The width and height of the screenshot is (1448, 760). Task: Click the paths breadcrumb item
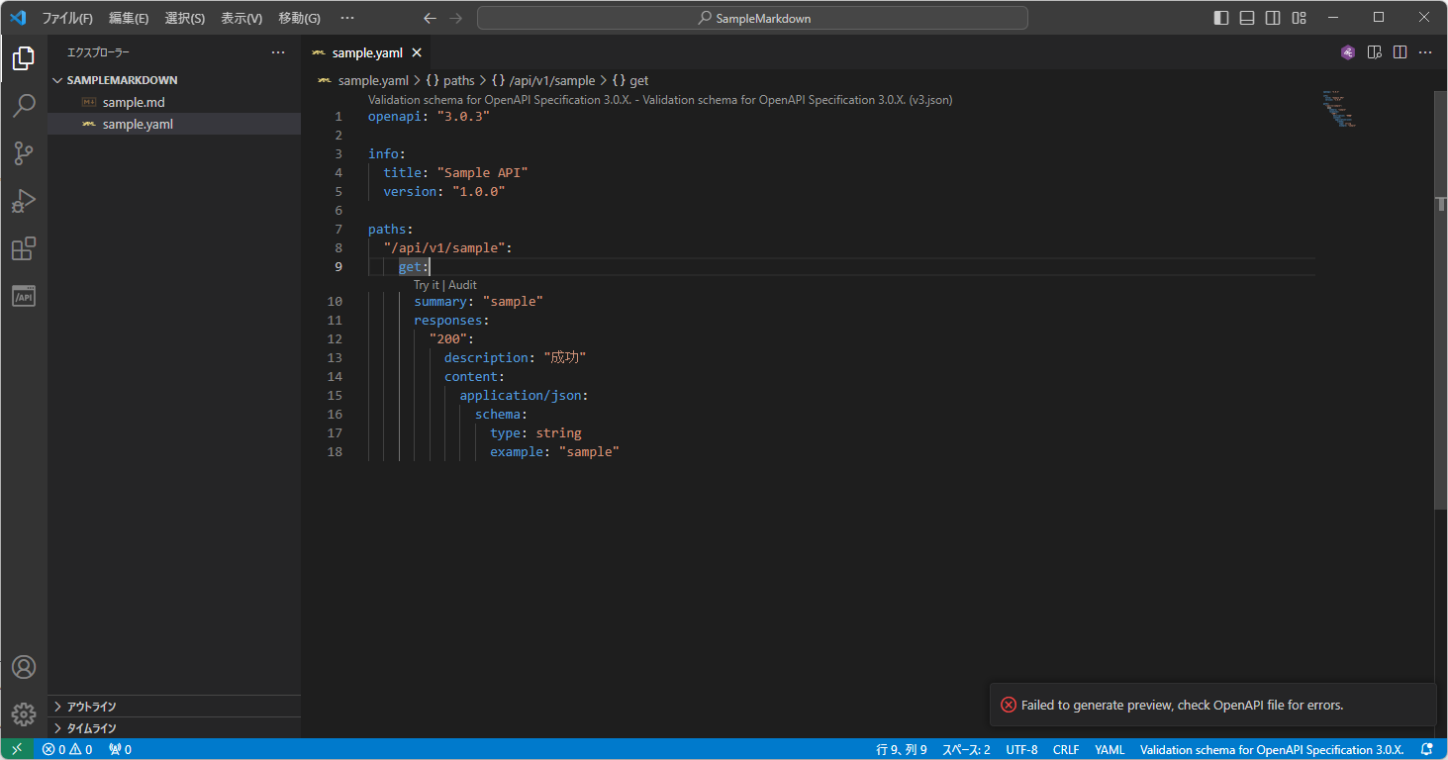458,80
